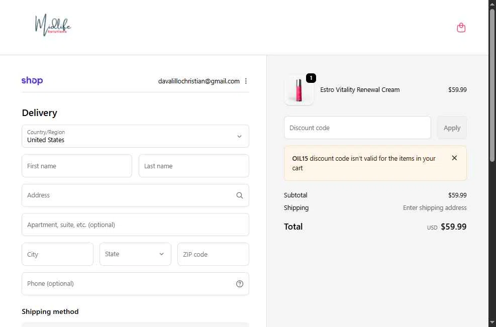Focus the ZIP code field
The image size is (496, 327).
(213, 254)
